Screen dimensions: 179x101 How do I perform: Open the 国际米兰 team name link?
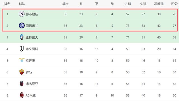32,26
